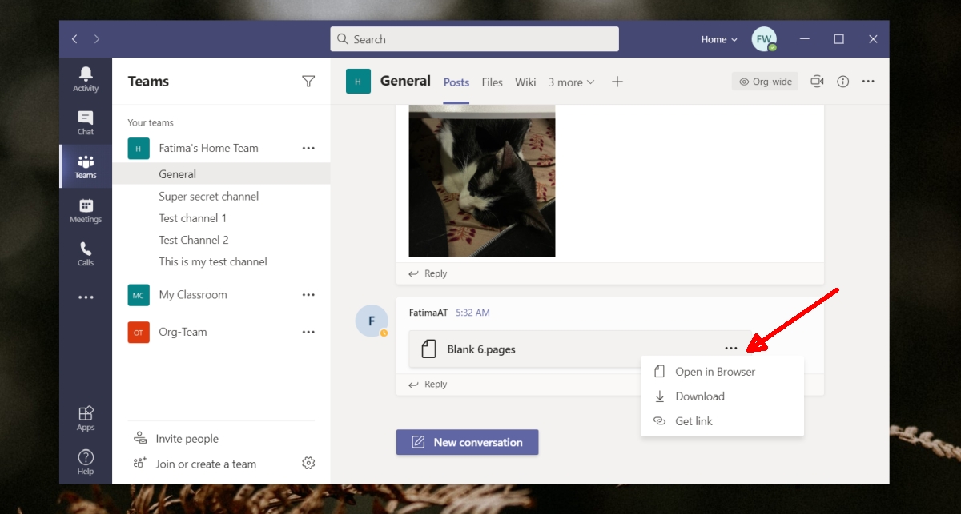961x514 pixels.
Task: Open the Meetings calendar
Action: pyautogui.click(x=86, y=210)
